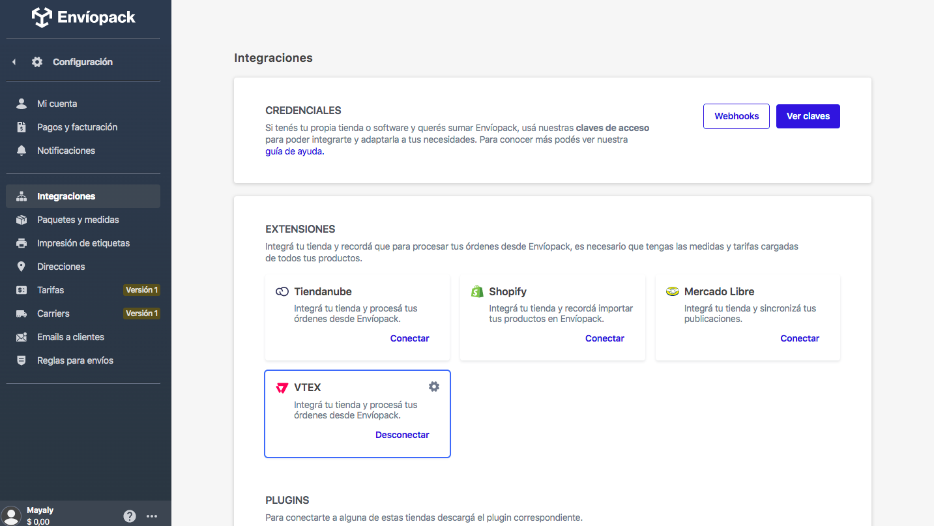Image resolution: width=934 pixels, height=526 pixels.
Task: Click the Mayaly user avatar
Action: coord(12,516)
